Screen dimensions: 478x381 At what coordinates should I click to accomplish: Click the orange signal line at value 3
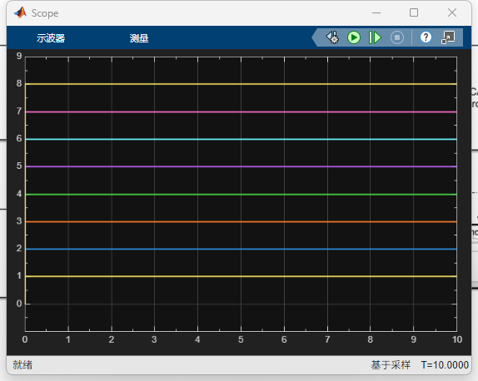[x=241, y=222]
